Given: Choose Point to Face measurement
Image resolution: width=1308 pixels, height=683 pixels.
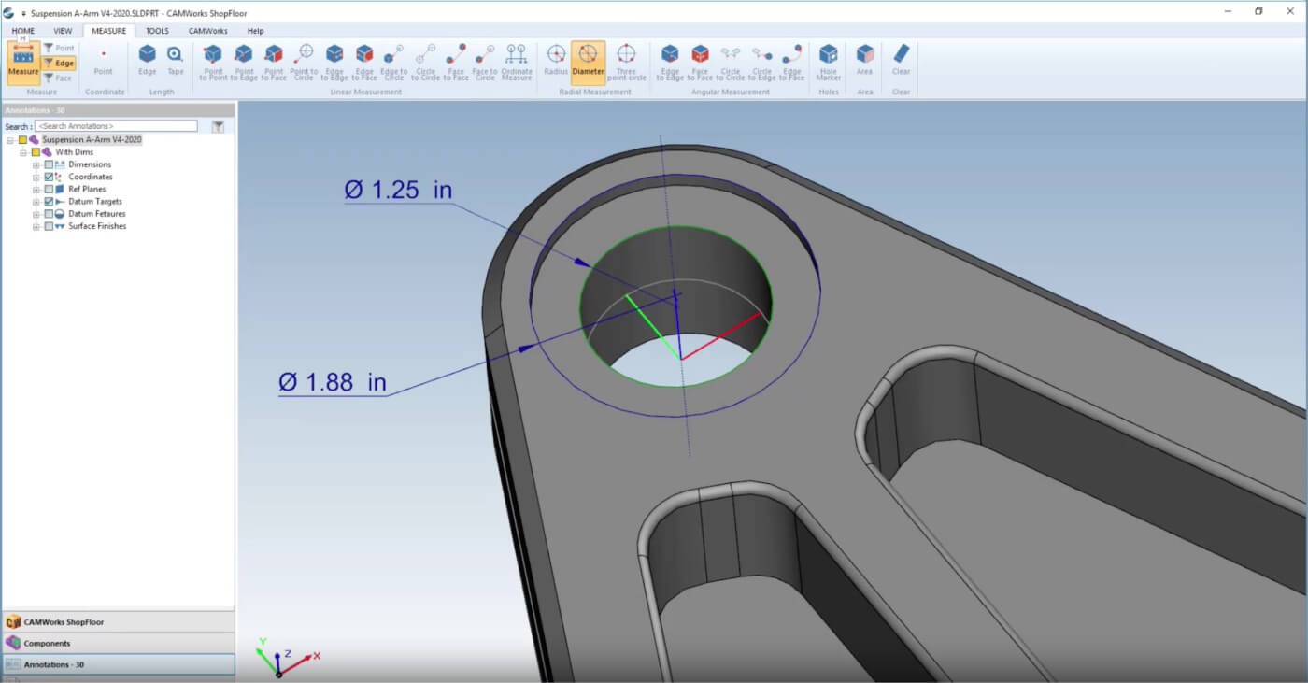Looking at the screenshot, I should [x=274, y=63].
